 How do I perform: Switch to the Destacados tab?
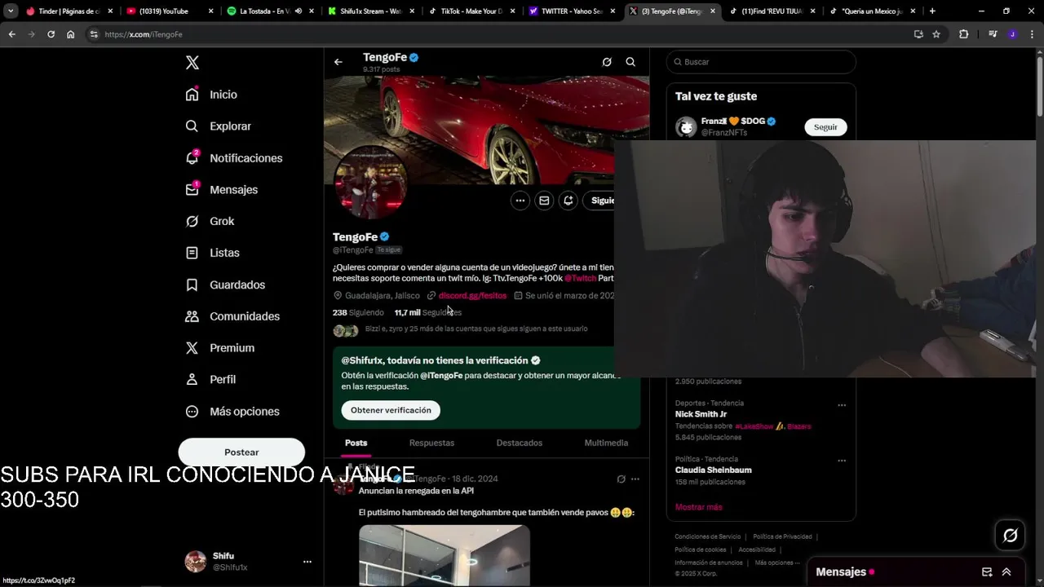(520, 443)
